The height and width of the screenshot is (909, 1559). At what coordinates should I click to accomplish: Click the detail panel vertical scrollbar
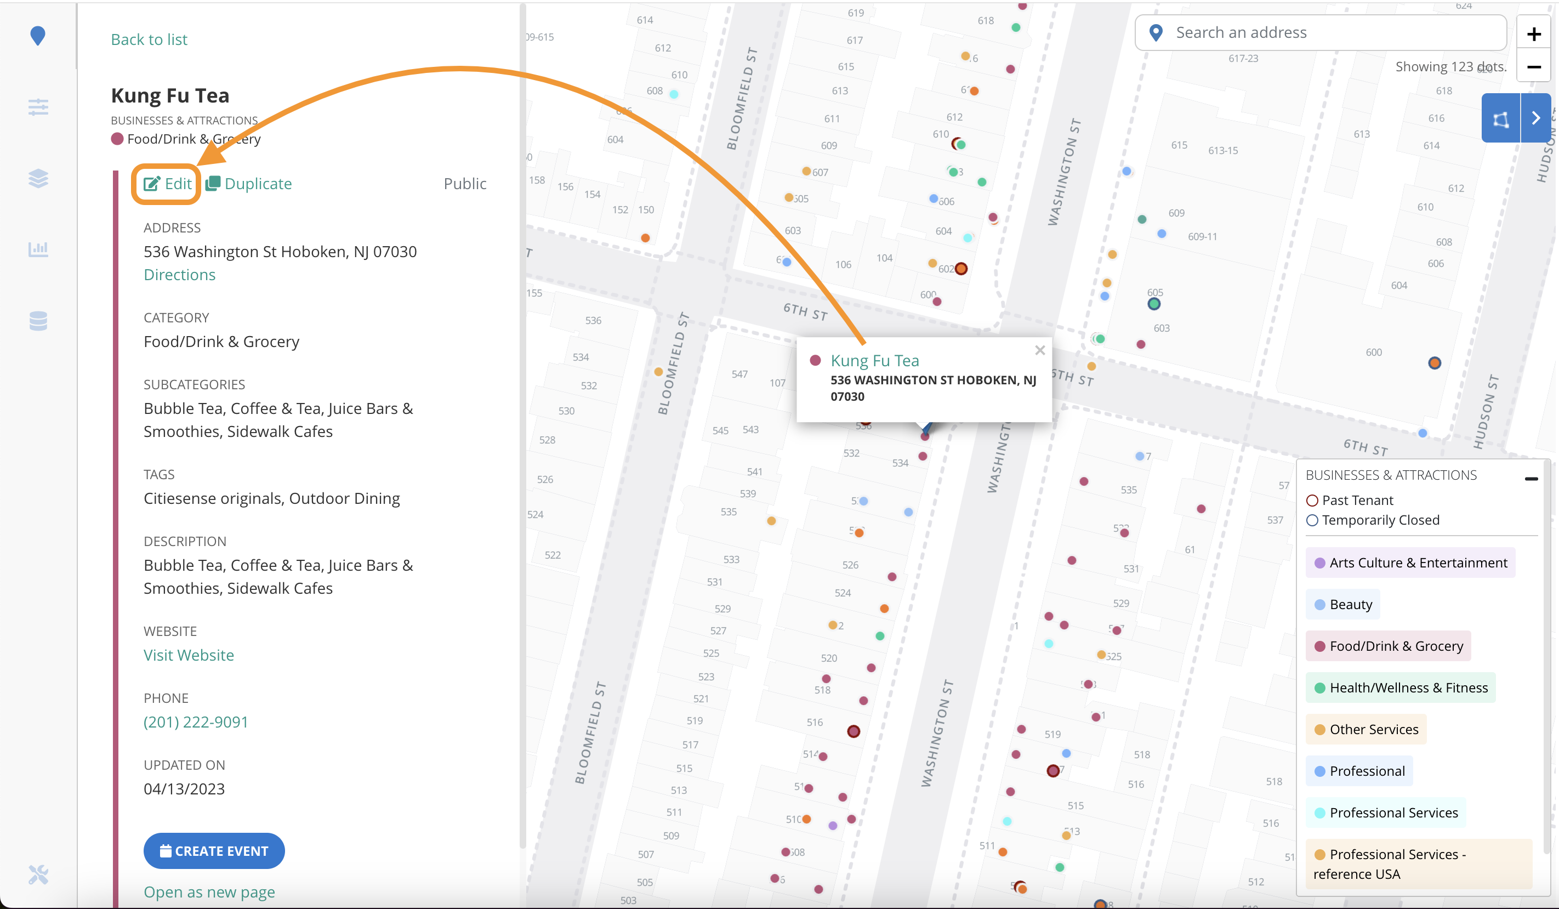[x=523, y=427]
